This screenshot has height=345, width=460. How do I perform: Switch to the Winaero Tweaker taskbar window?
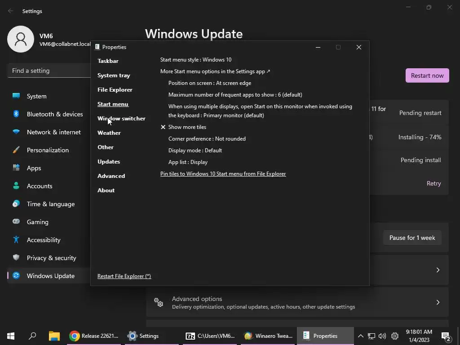tap(268, 336)
